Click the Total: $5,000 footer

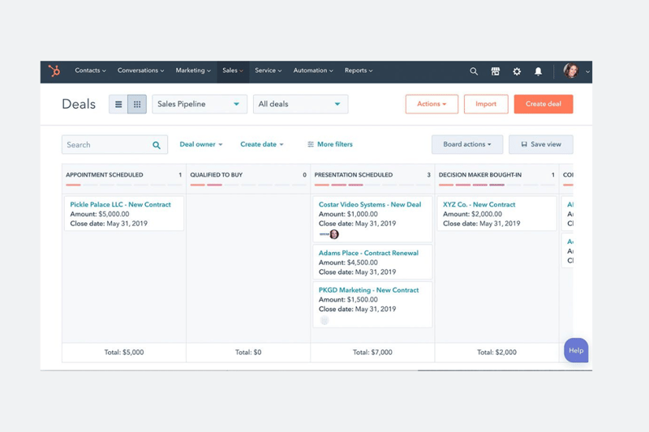tap(124, 353)
